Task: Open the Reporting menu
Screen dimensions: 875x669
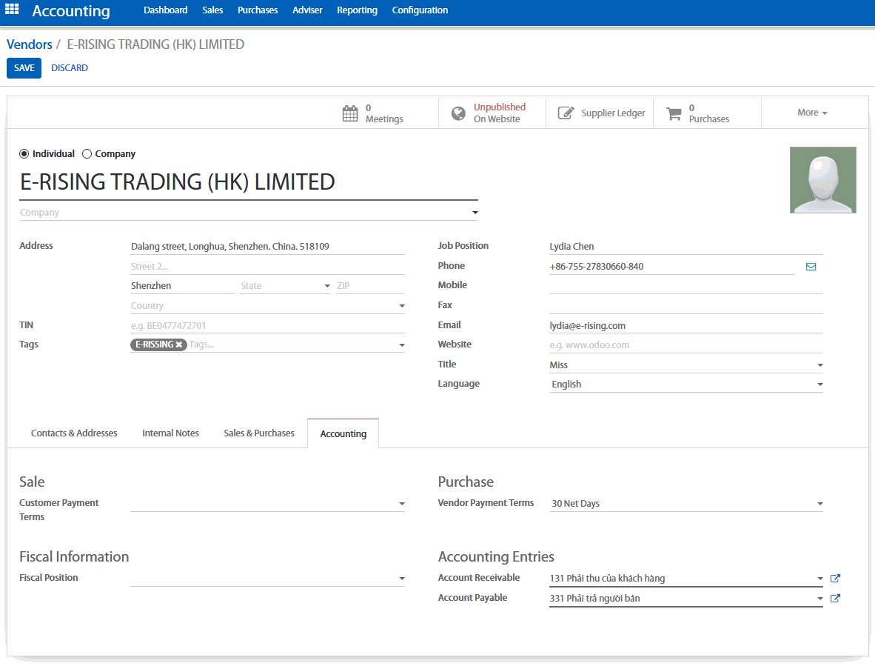Action: (357, 10)
